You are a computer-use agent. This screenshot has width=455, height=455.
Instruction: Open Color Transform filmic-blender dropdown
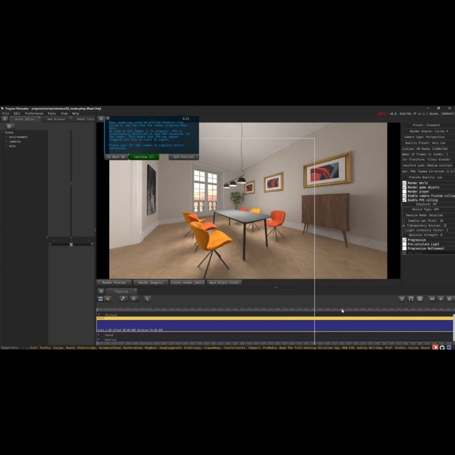428,160
